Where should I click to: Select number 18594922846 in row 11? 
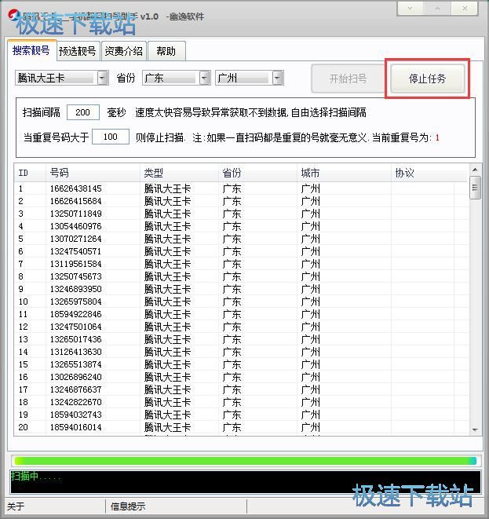tap(76, 314)
